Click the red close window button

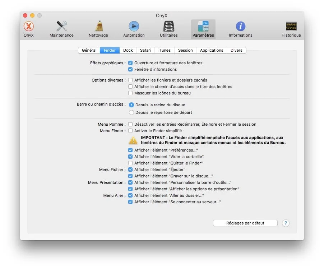click(x=25, y=15)
